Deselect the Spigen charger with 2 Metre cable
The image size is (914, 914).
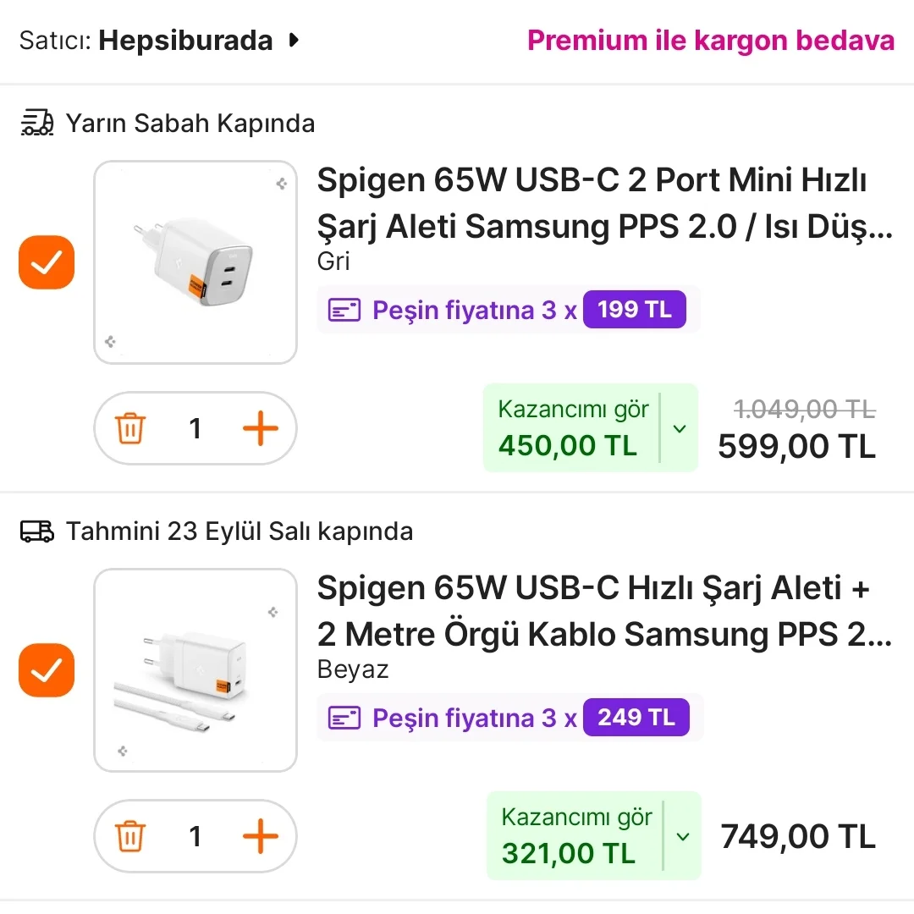pyautogui.click(x=47, y=670)
